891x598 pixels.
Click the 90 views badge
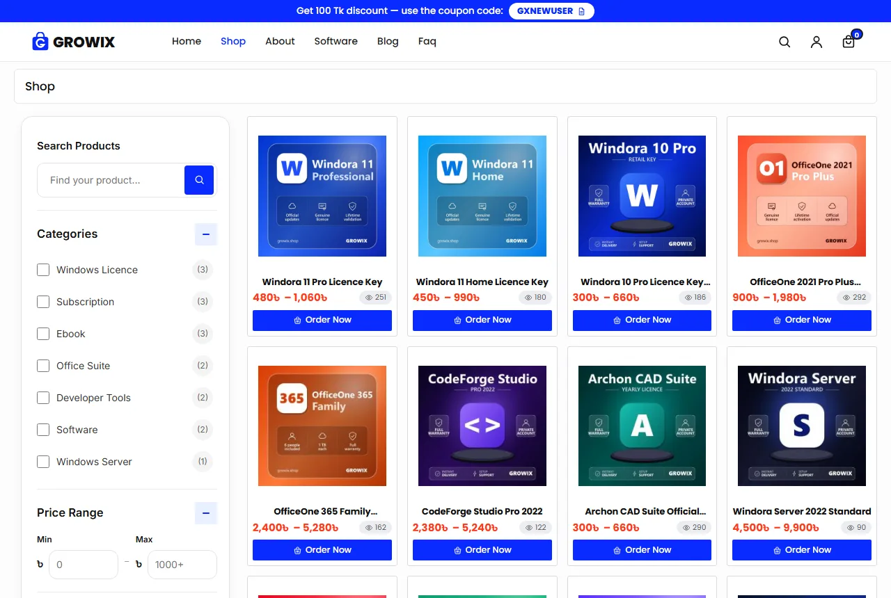(x=857, y=528)
